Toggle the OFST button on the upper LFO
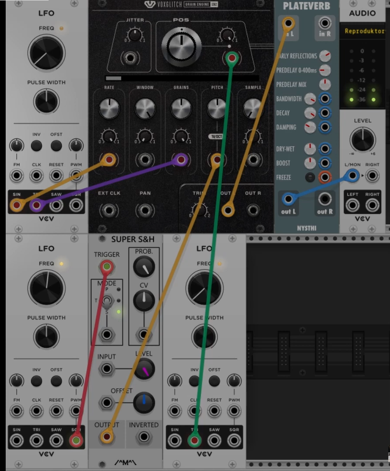 pos(56,146)
